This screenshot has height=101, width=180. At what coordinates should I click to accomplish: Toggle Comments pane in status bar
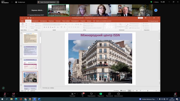coord(123,91)
